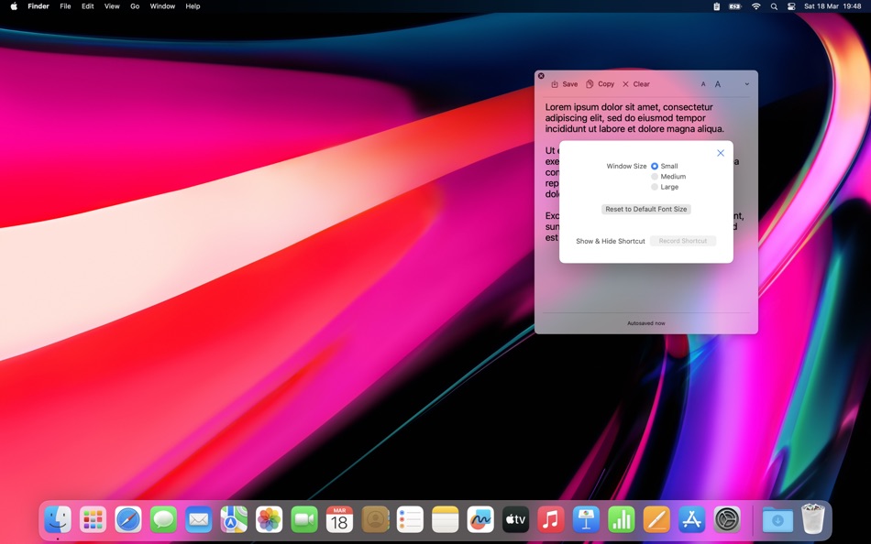The height and width of the screenshot is (544, 871).
Task: Open App Store from the Dock
Action: [691, 519]
